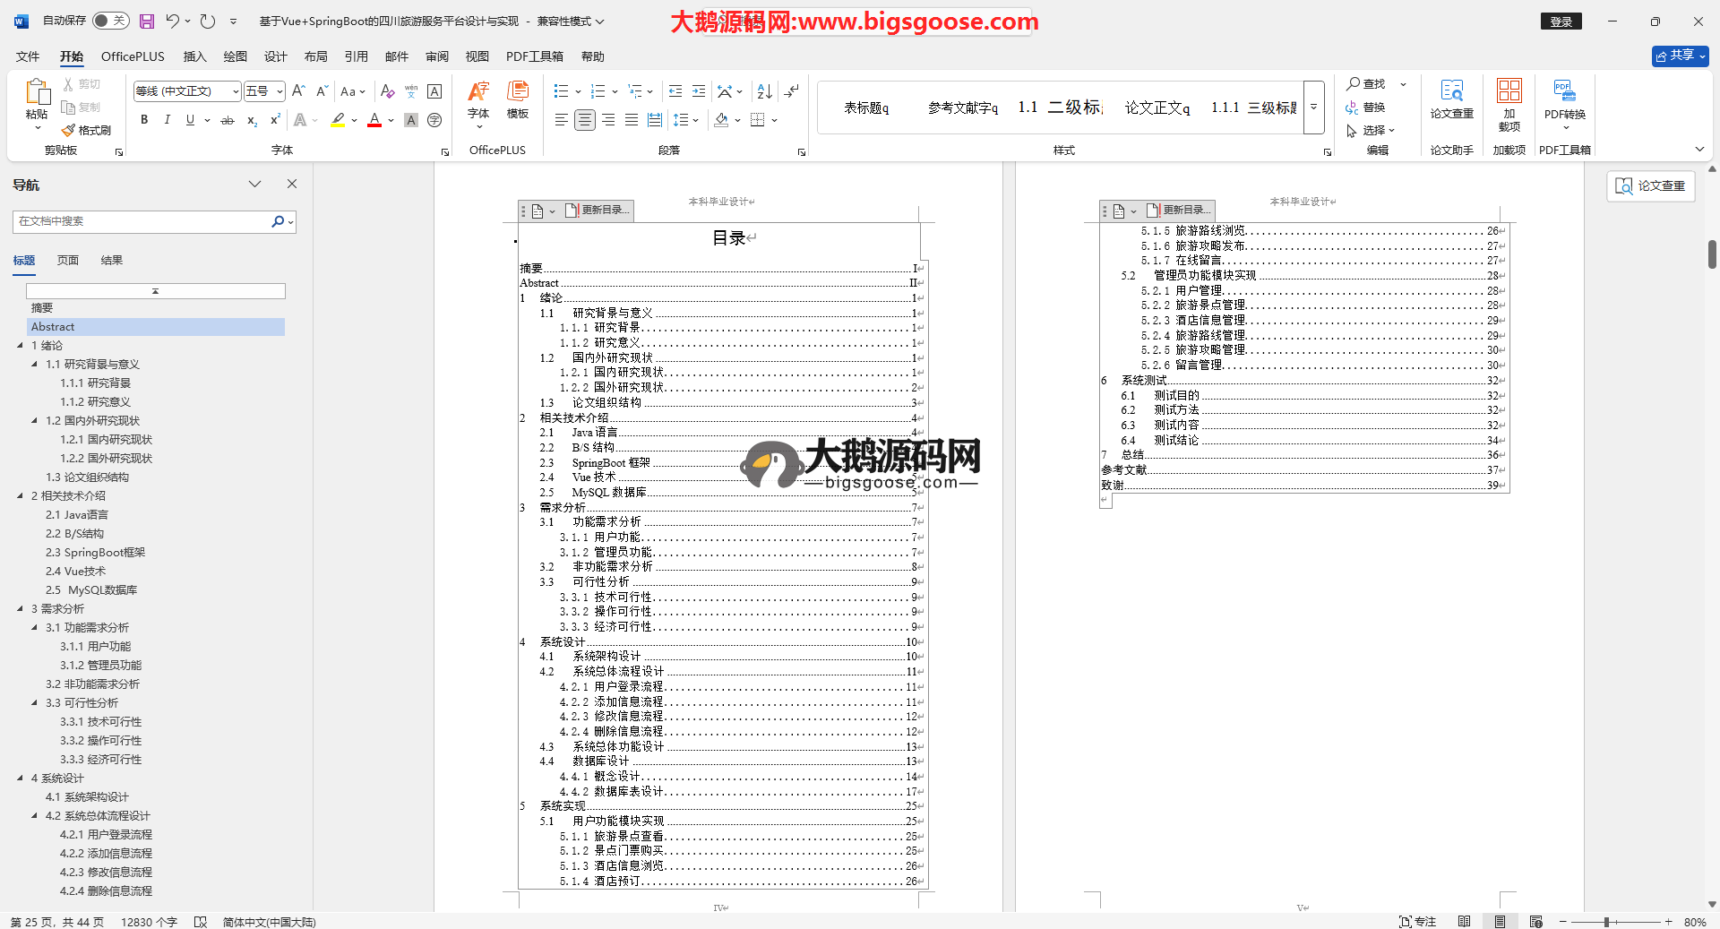The width and height of the screenshot is (1720, 929).
Task: Switch to 页面 tab in navigation pane
Action: point(68,261)
